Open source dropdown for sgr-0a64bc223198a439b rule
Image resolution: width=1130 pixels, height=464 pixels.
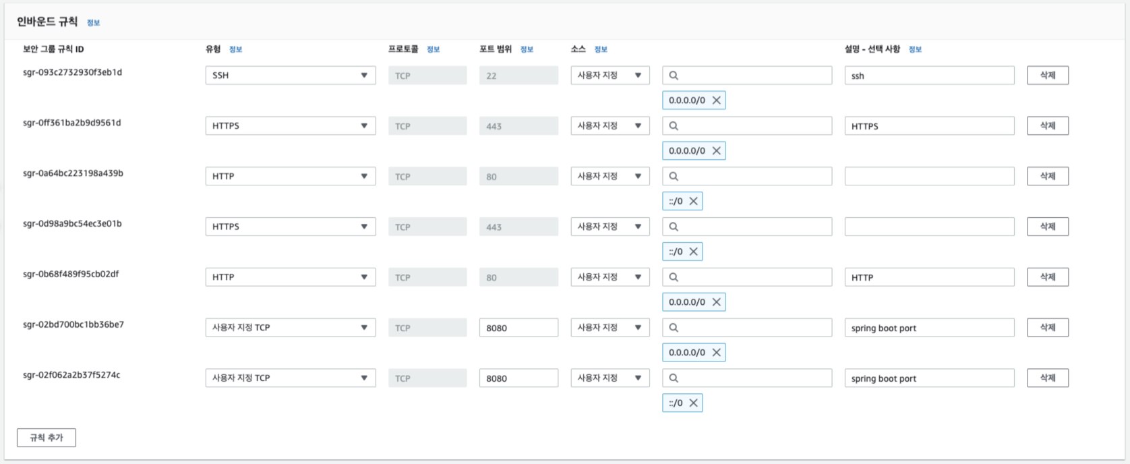(x=610, y=176)
